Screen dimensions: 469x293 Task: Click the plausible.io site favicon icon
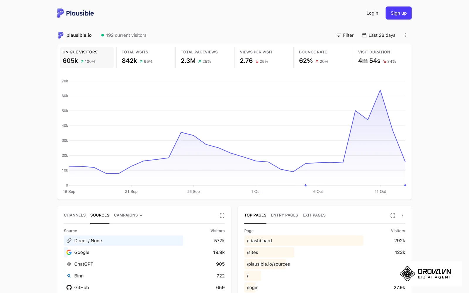[61, 35]
